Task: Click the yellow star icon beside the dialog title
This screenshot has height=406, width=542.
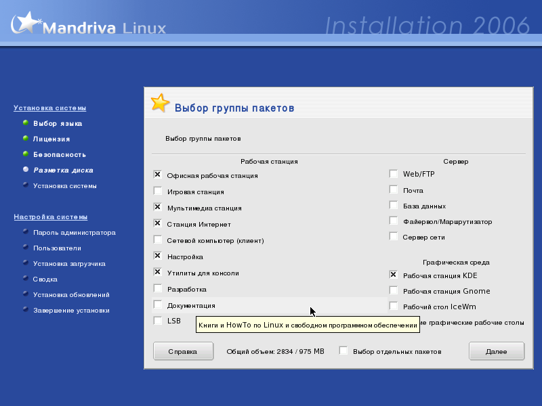Action: click(x=160, y=103)
